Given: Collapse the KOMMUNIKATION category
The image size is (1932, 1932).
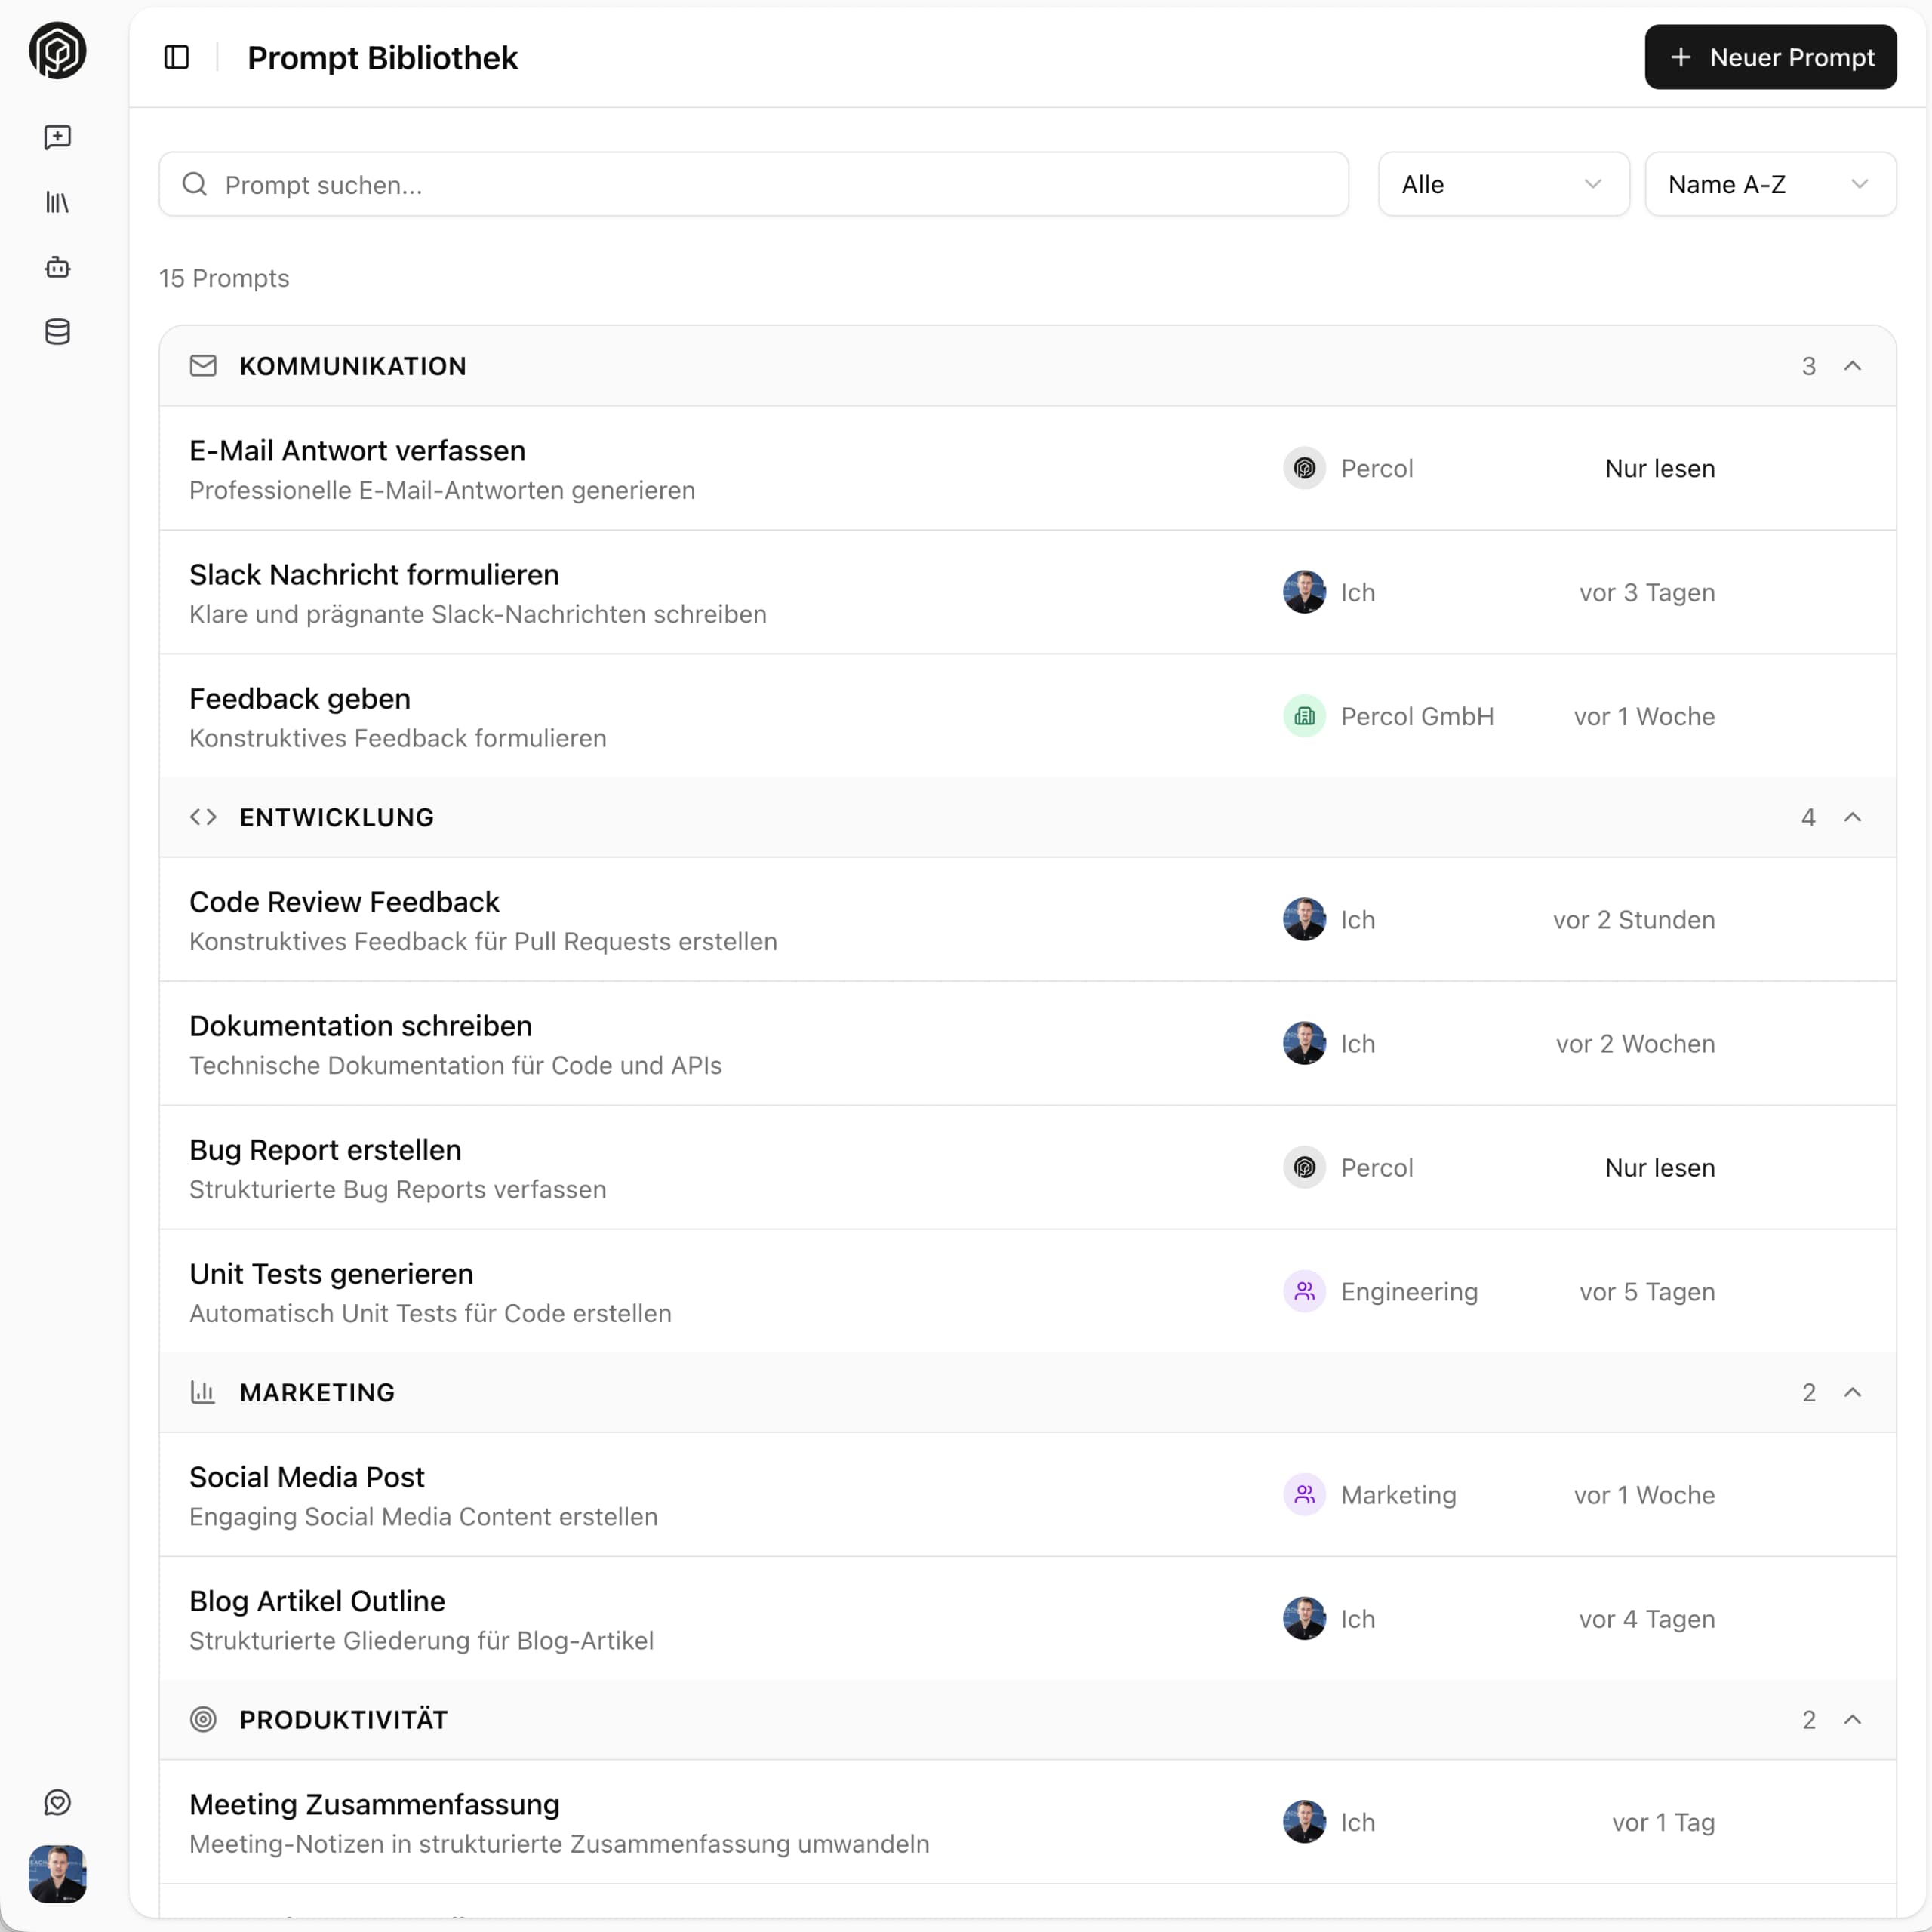Looking at the screenshot, I should point(1853,365).
